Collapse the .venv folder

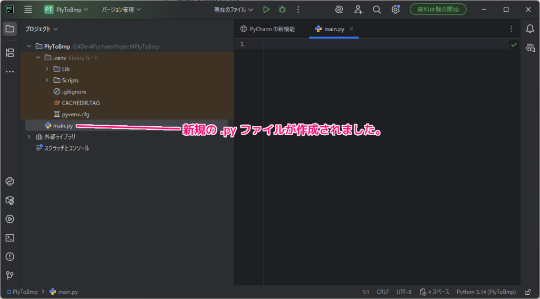click(x=38, y=58)
